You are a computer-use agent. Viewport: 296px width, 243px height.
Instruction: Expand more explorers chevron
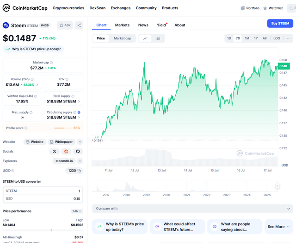click(x=80, y=161)
